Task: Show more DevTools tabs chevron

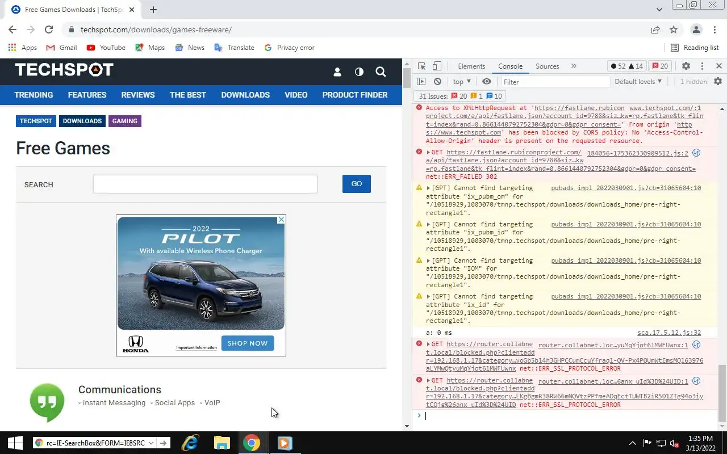Action: [574, 66]
